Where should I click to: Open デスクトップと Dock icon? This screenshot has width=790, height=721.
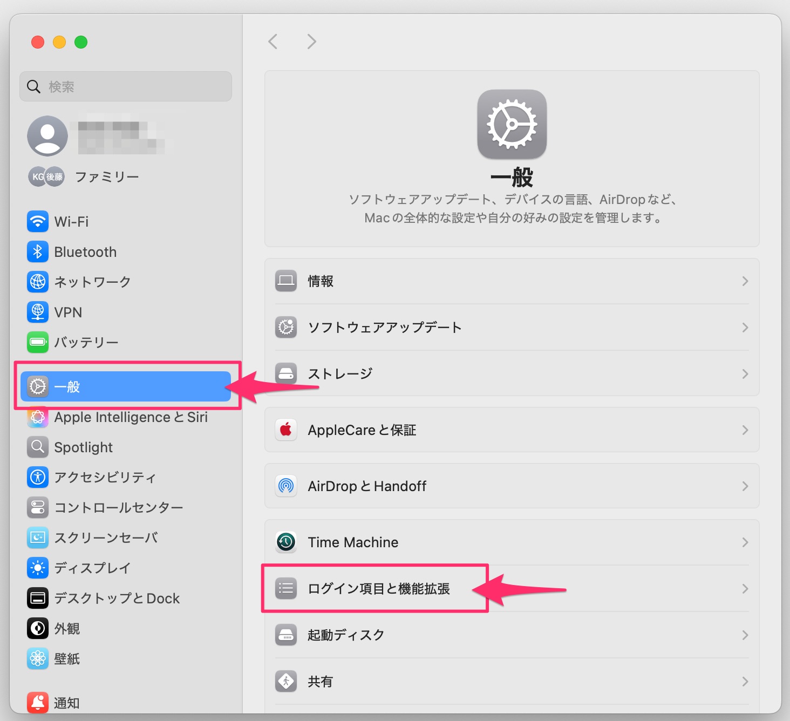click(x=38, y=598)
